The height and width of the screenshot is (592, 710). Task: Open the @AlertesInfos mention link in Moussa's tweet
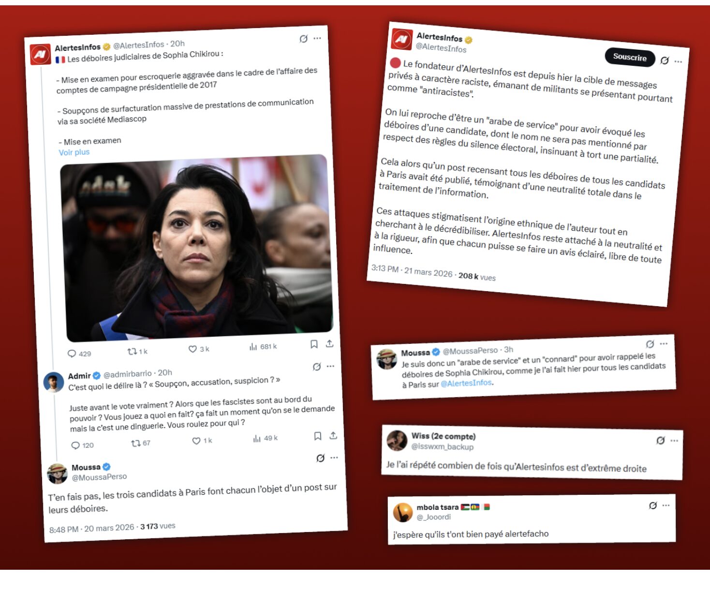click(x=466, y=383)
